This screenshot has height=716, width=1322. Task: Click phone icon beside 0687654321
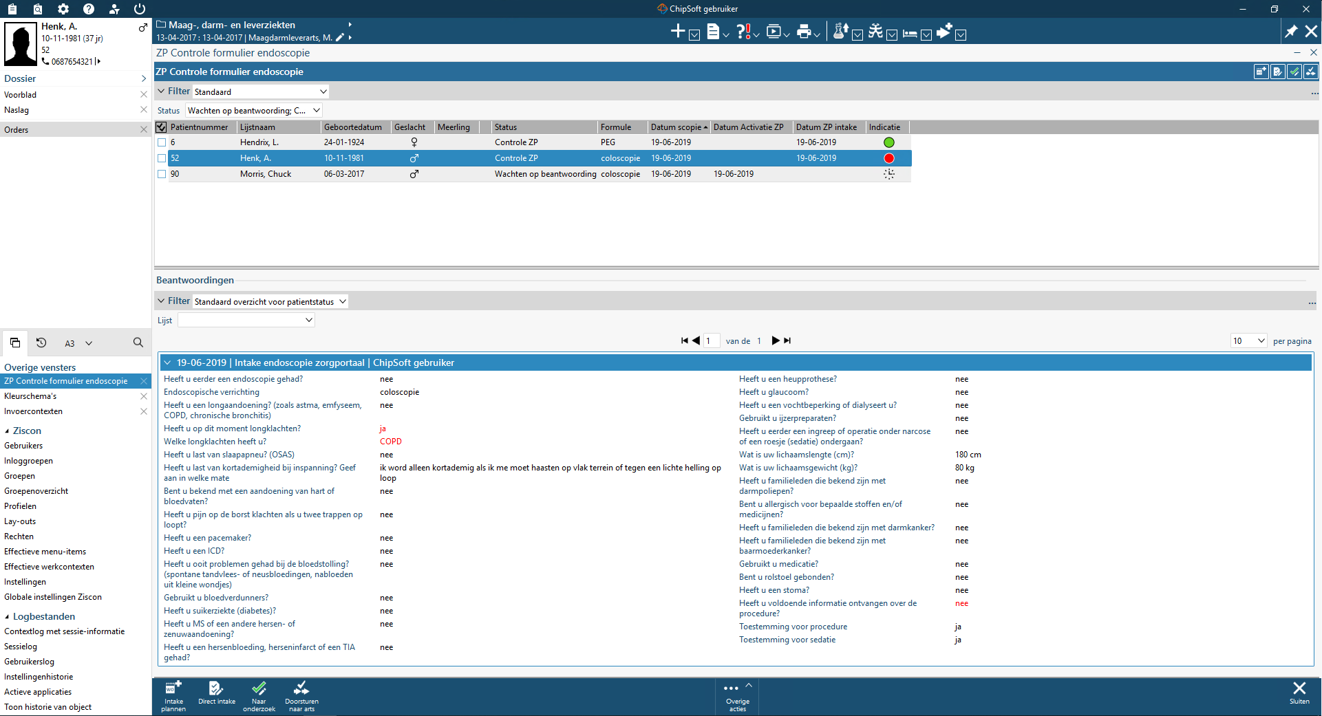point(45,61)
